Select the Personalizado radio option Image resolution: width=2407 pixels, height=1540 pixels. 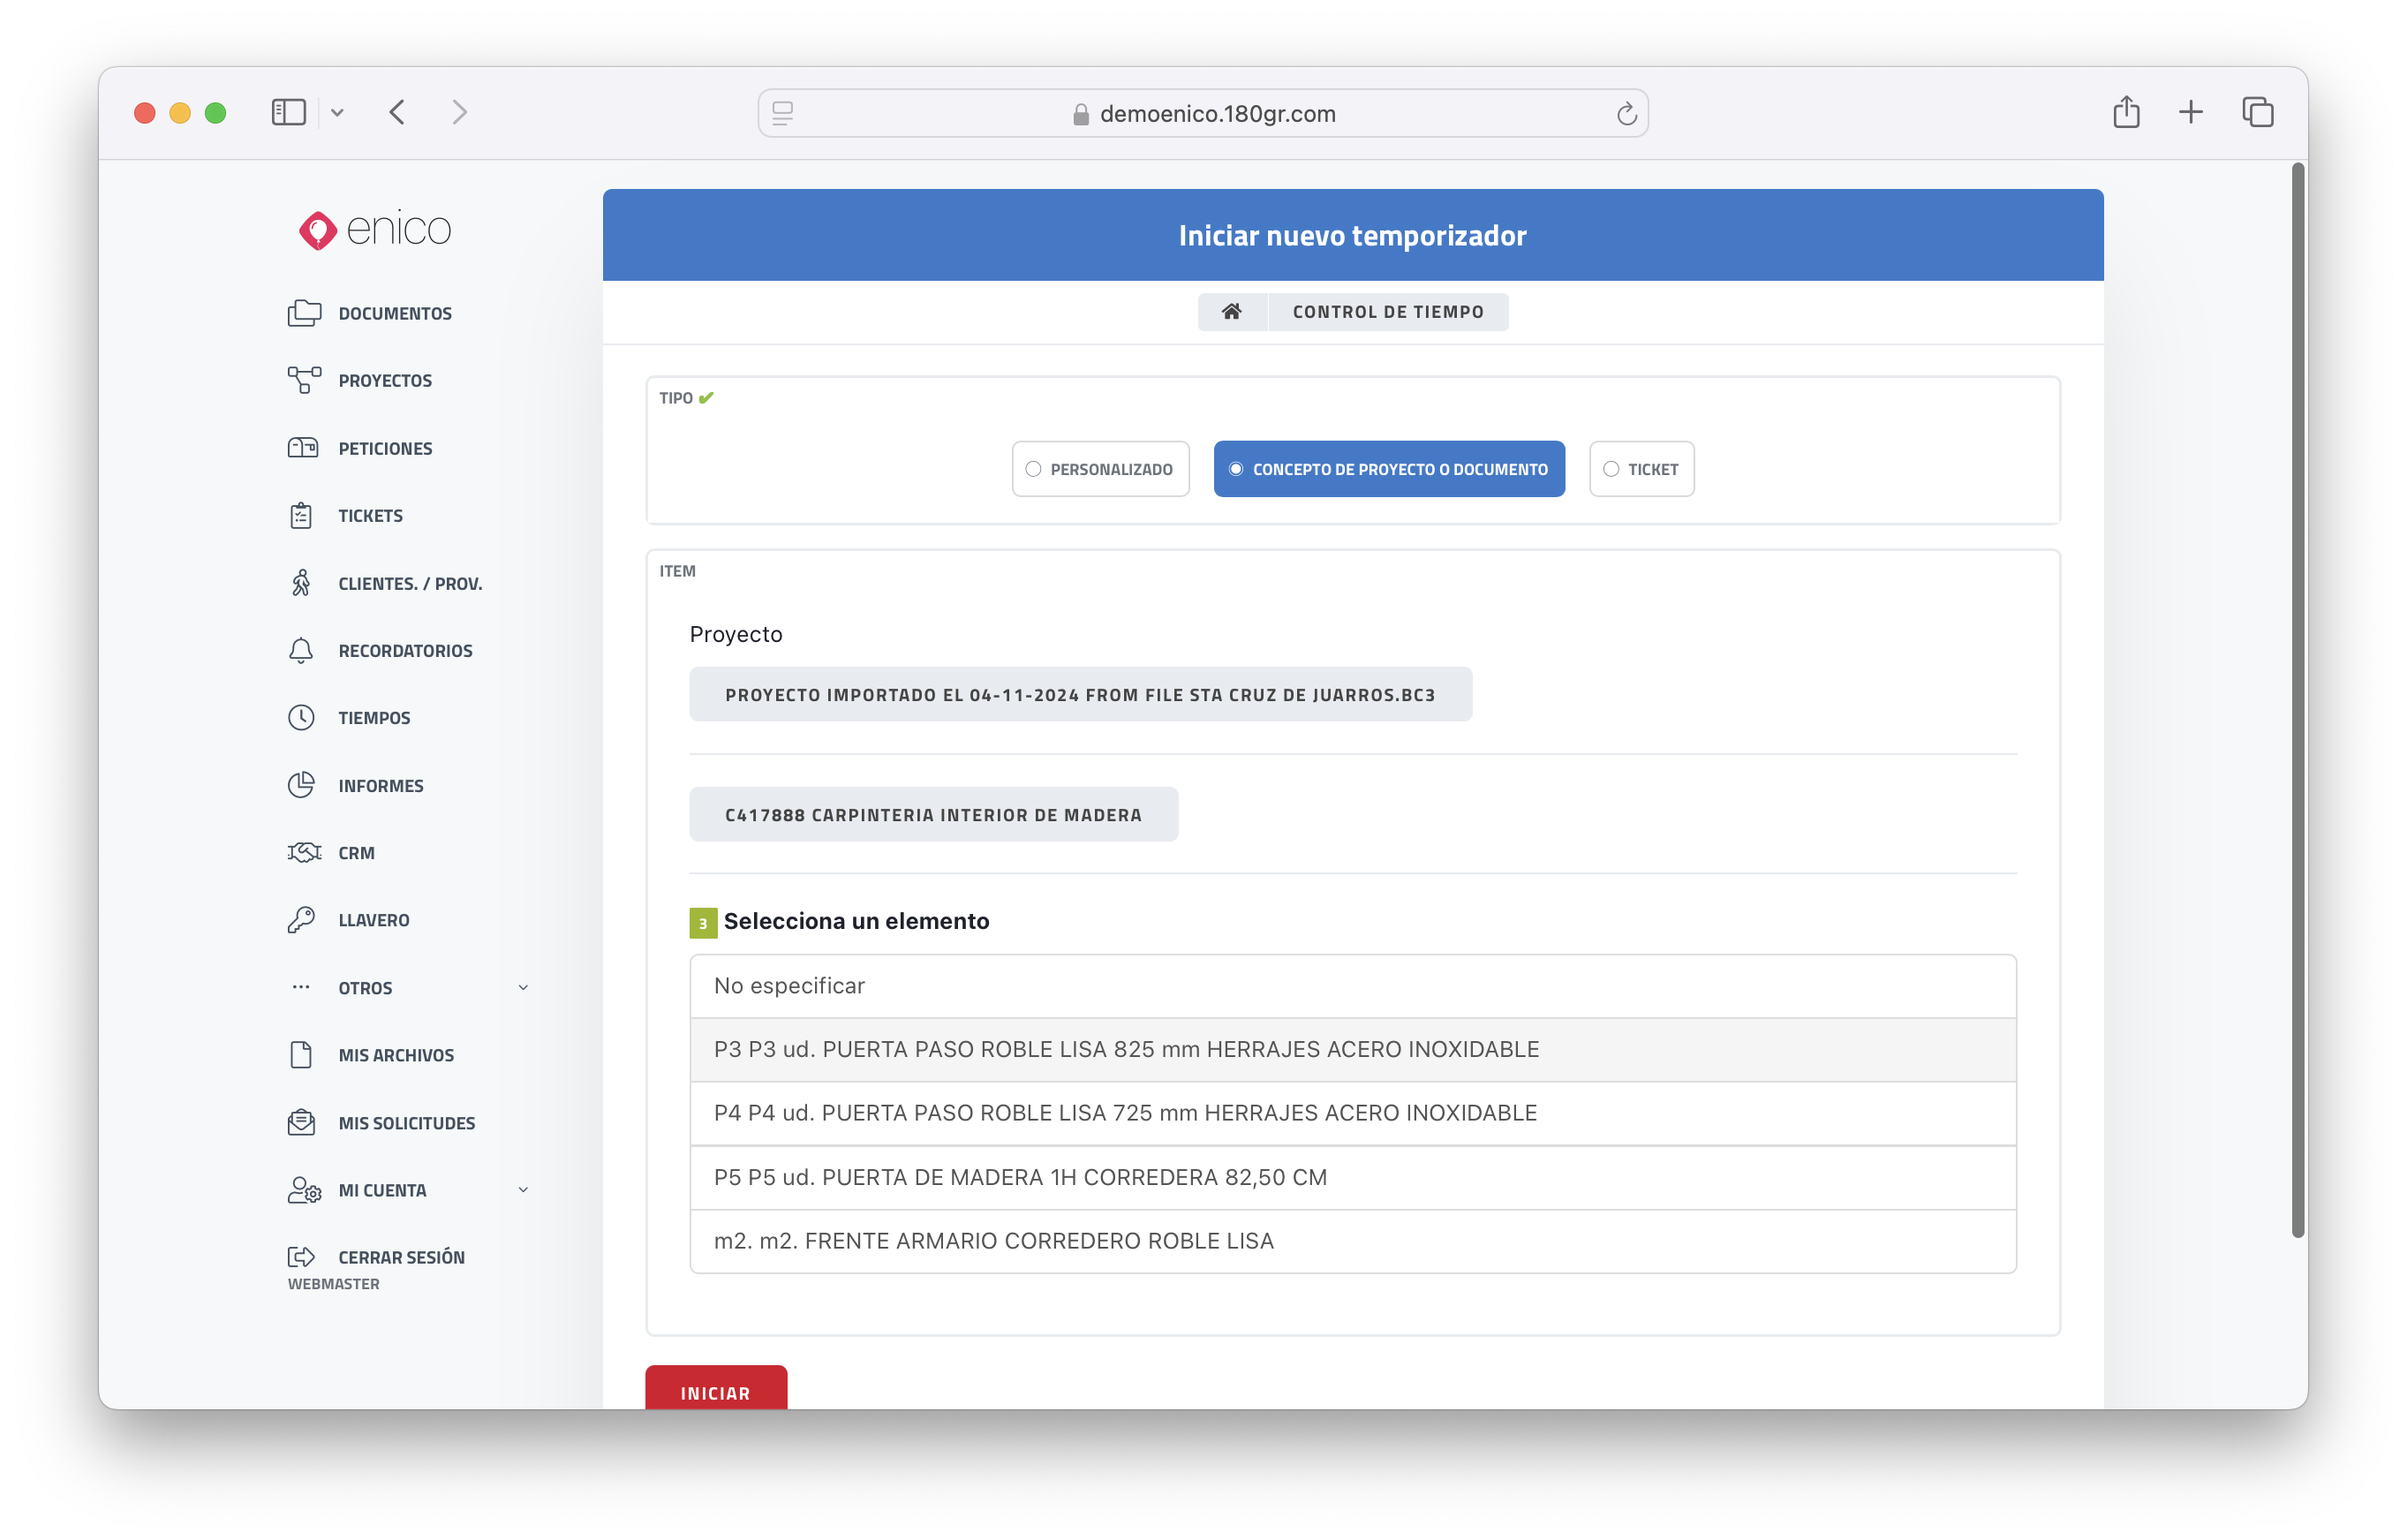click(1100, 469)
